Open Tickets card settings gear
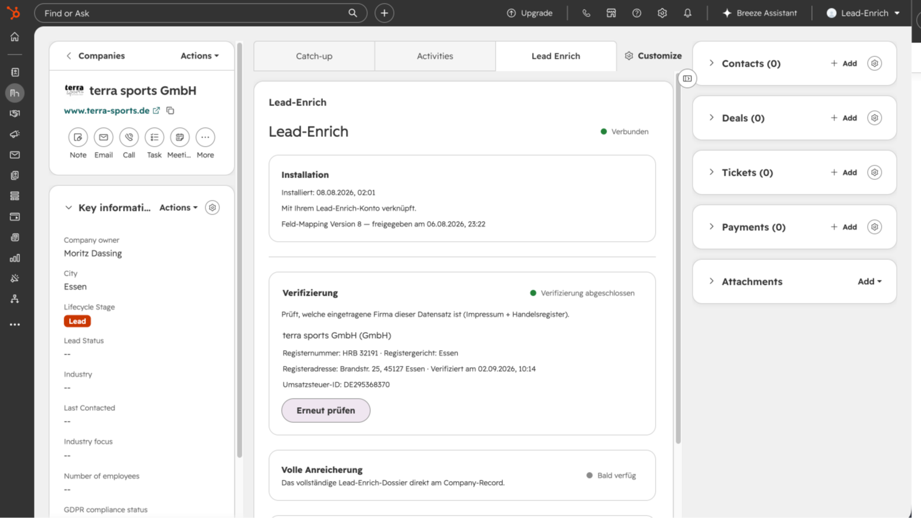 pyautogui.click(x=874, y=173)
